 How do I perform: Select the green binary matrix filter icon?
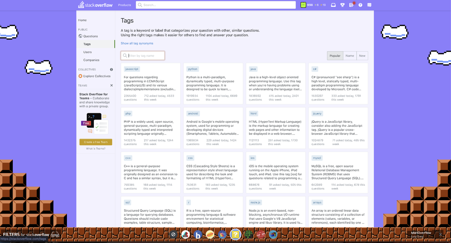pyautogui.click(x=248, y=234)
